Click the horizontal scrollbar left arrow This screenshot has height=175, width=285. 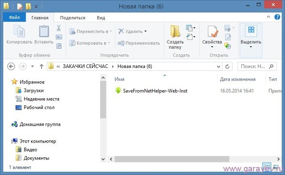111,159
